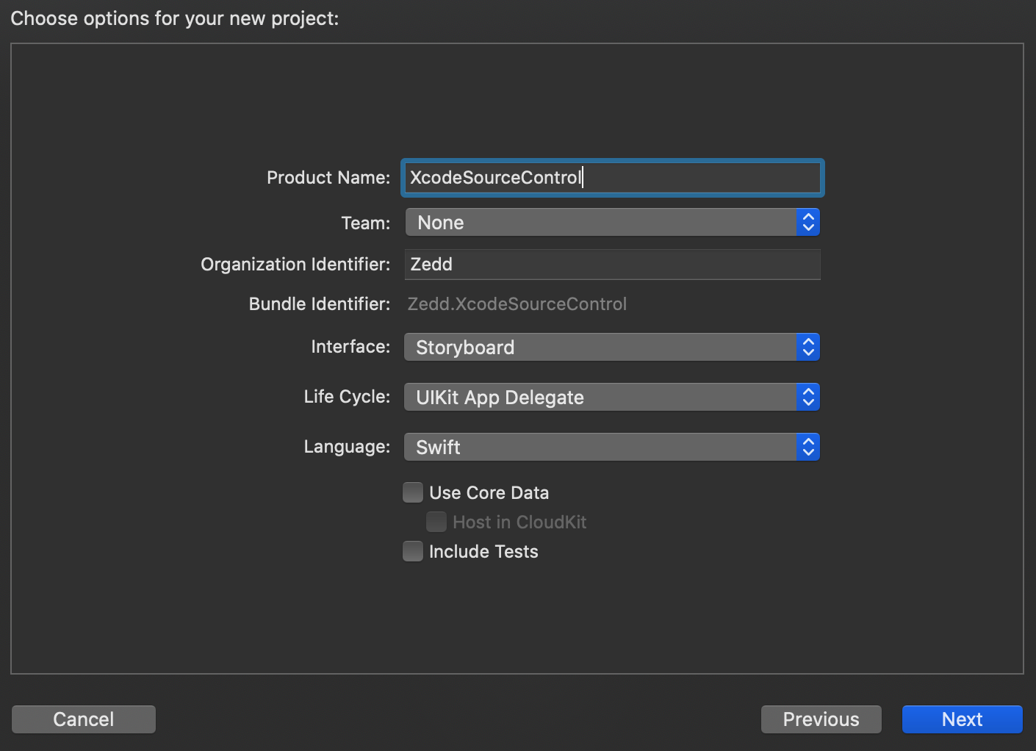This screenshot has height=751, width=1036.
Task: Click the "Organization Identifier:" label text
Action: point(295,265)
